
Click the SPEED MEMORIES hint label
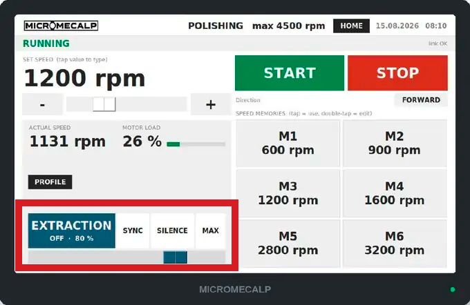[303, 113]
